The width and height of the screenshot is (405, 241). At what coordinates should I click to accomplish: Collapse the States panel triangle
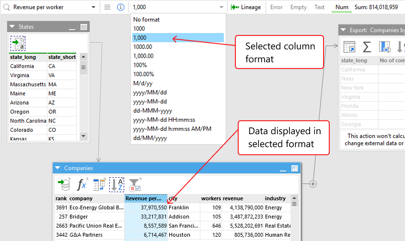12,27
